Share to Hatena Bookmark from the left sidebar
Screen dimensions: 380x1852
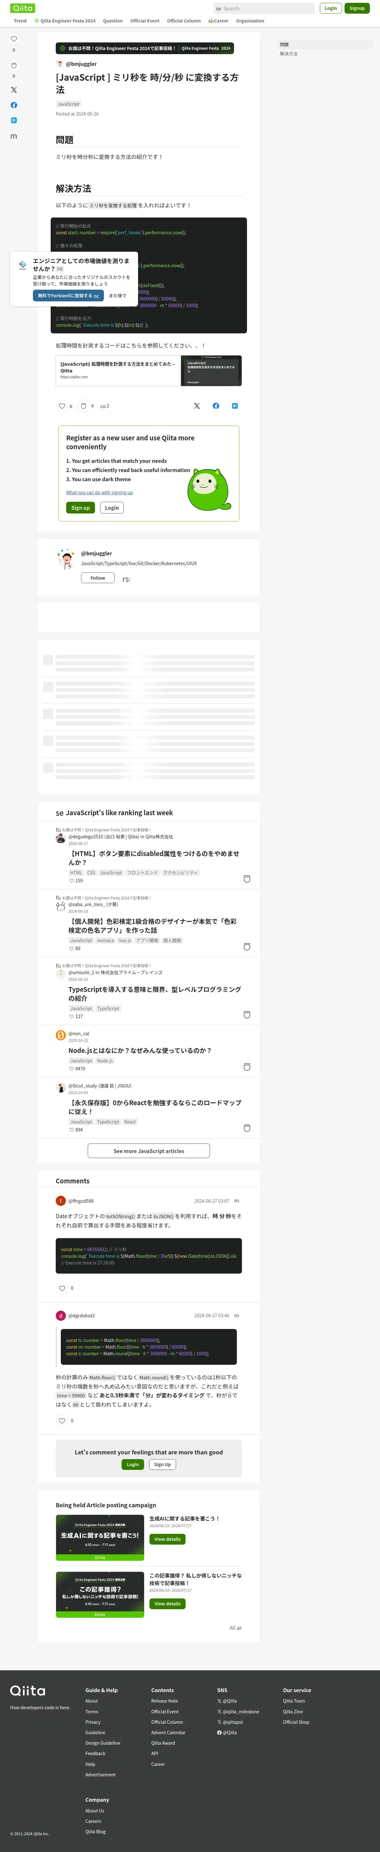point(14,120)
